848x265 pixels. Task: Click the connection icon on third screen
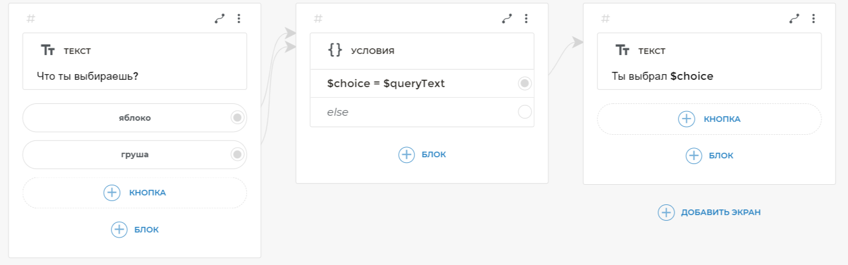(794, 19)
